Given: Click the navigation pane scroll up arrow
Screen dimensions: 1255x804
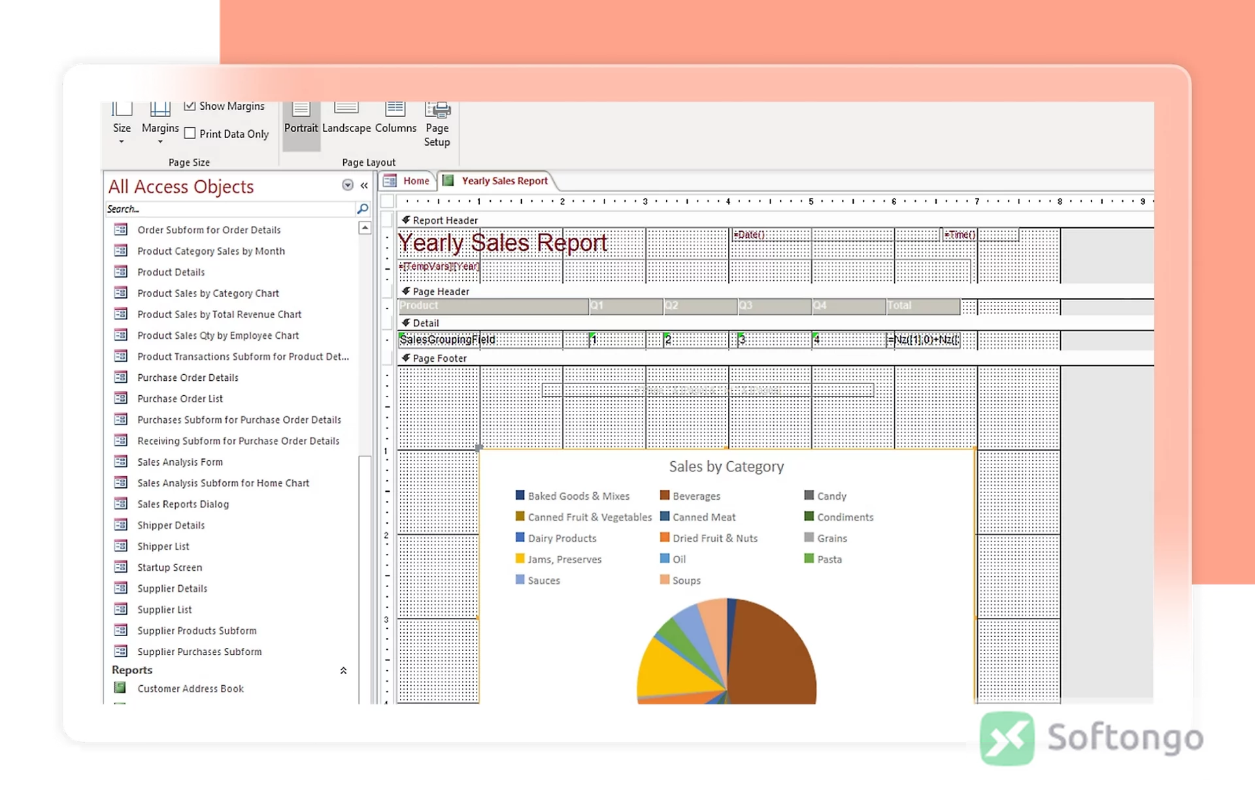Looking at the screenshot, I should click(365, 228).
